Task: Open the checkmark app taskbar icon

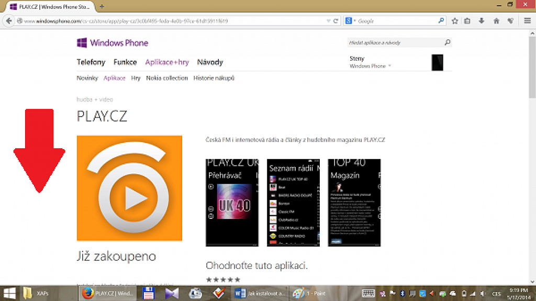Action: coord(219,294)
